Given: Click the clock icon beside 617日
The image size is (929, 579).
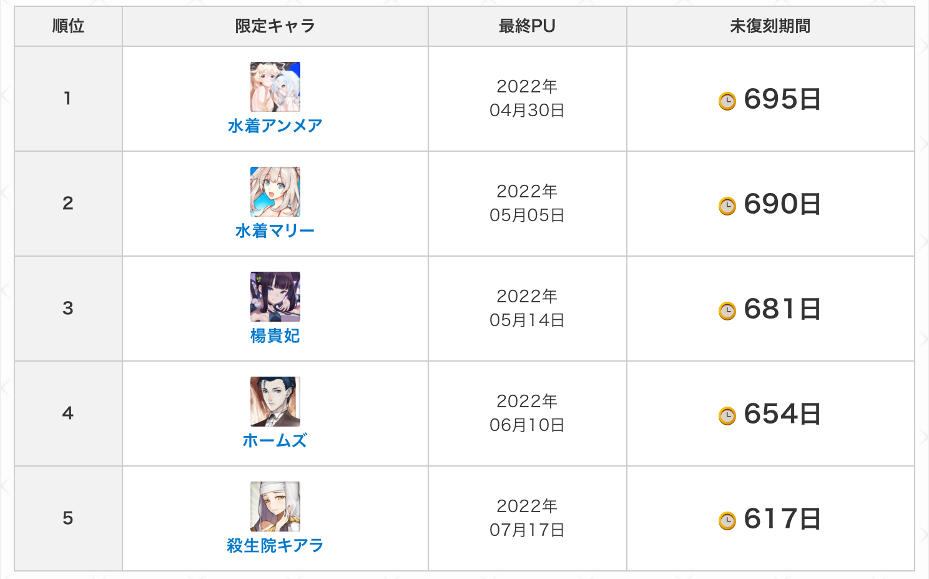Looking at the screenshot, I should [x=727, y=521].
